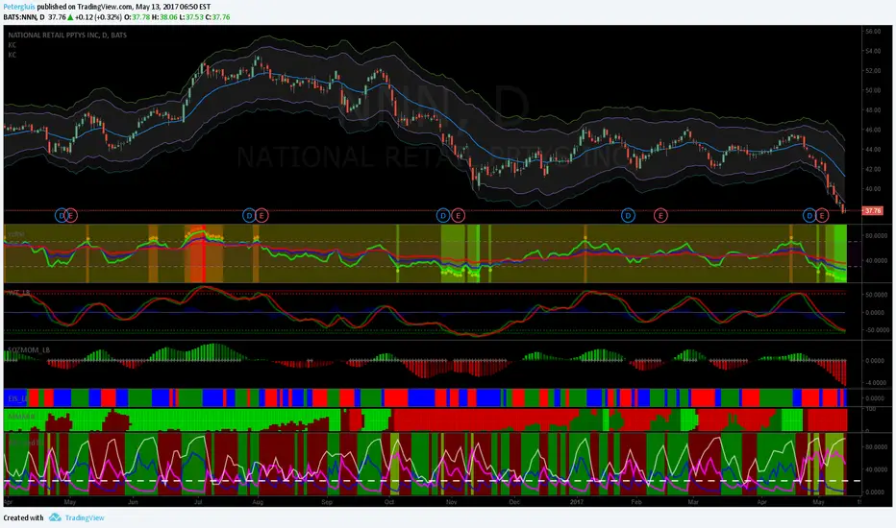Click the 50.0000 level on WT_LB scale
This screenshot has width=896, height=528.
[x=877, y=295]
